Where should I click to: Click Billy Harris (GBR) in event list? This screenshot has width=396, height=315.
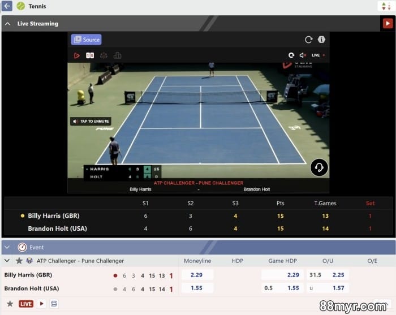(x=28, y=275)
